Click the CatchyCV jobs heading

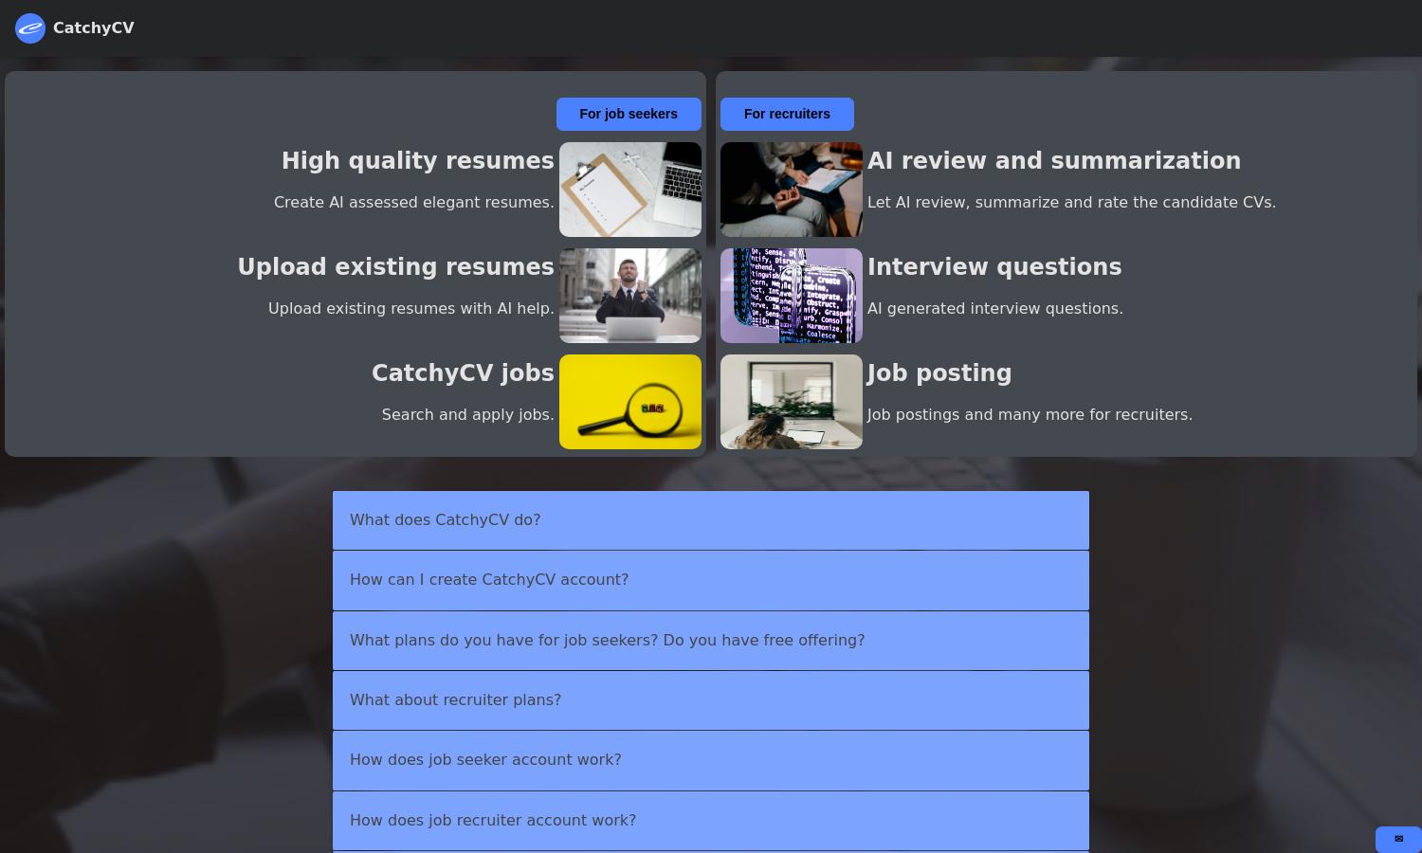click(463, 373)
